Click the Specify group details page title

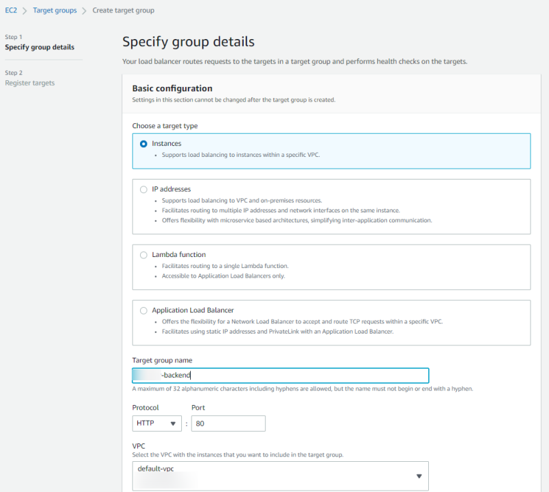(x=188, y=42)
